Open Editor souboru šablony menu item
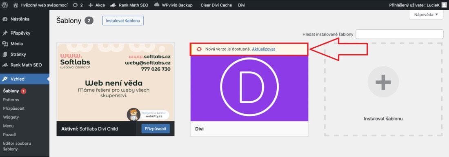The height and width of the screenshot is (157, 449). pyautogui.click(x=17, y=146)
